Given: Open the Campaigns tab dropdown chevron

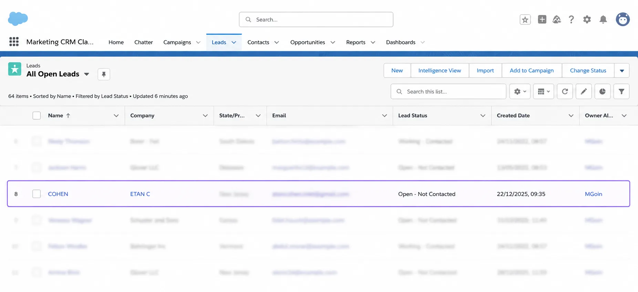Looking at the screenshot, I should click(x=198, y=42).
